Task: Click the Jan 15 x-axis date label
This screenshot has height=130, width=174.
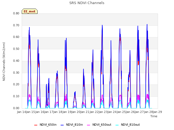Action: [x=30, y=112]
